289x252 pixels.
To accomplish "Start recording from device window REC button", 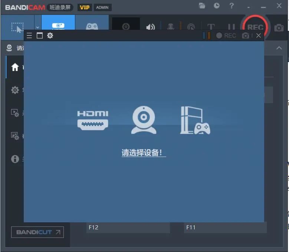I will pyautogui.click(x=226, y=36).
